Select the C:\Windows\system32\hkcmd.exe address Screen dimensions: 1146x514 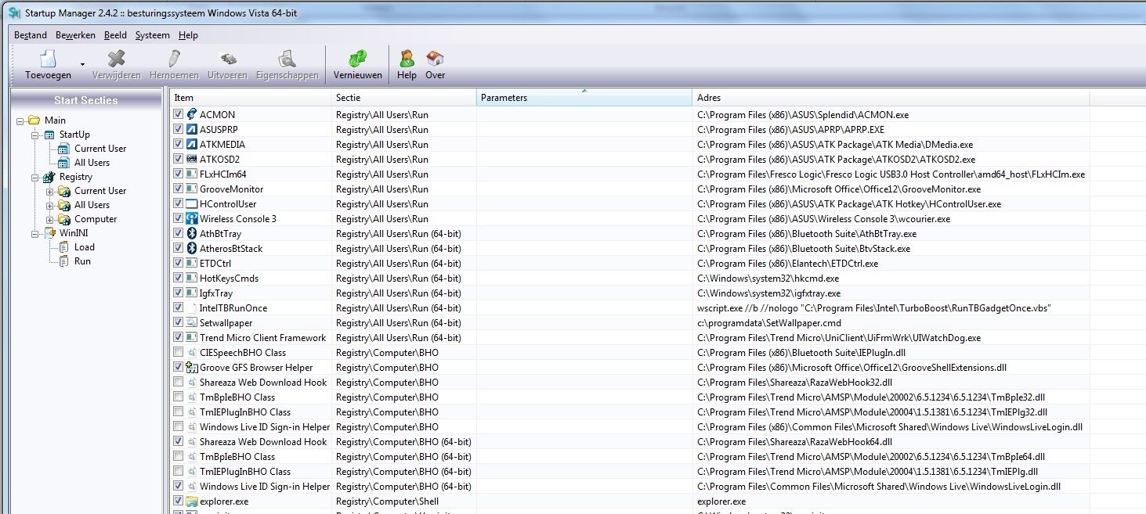pyautogui.click(x=768, y=278)
